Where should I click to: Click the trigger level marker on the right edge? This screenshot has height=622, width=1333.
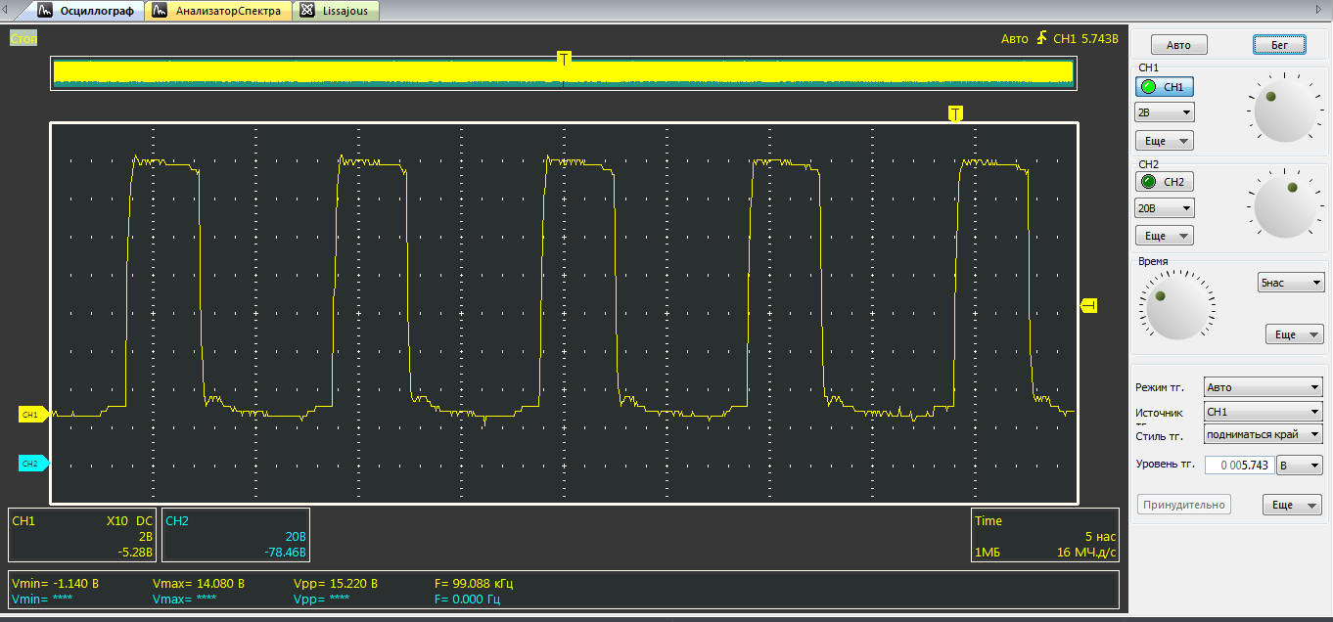coord(1089,306)
